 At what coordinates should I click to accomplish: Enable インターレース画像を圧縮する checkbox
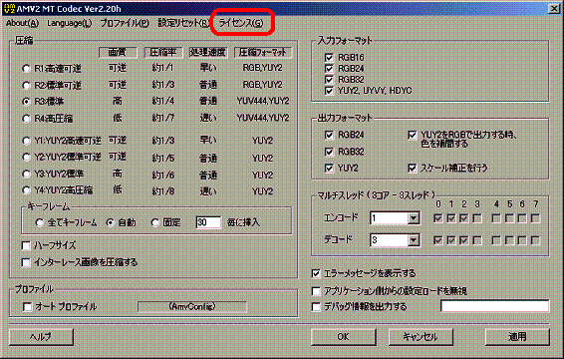(26, 262)
